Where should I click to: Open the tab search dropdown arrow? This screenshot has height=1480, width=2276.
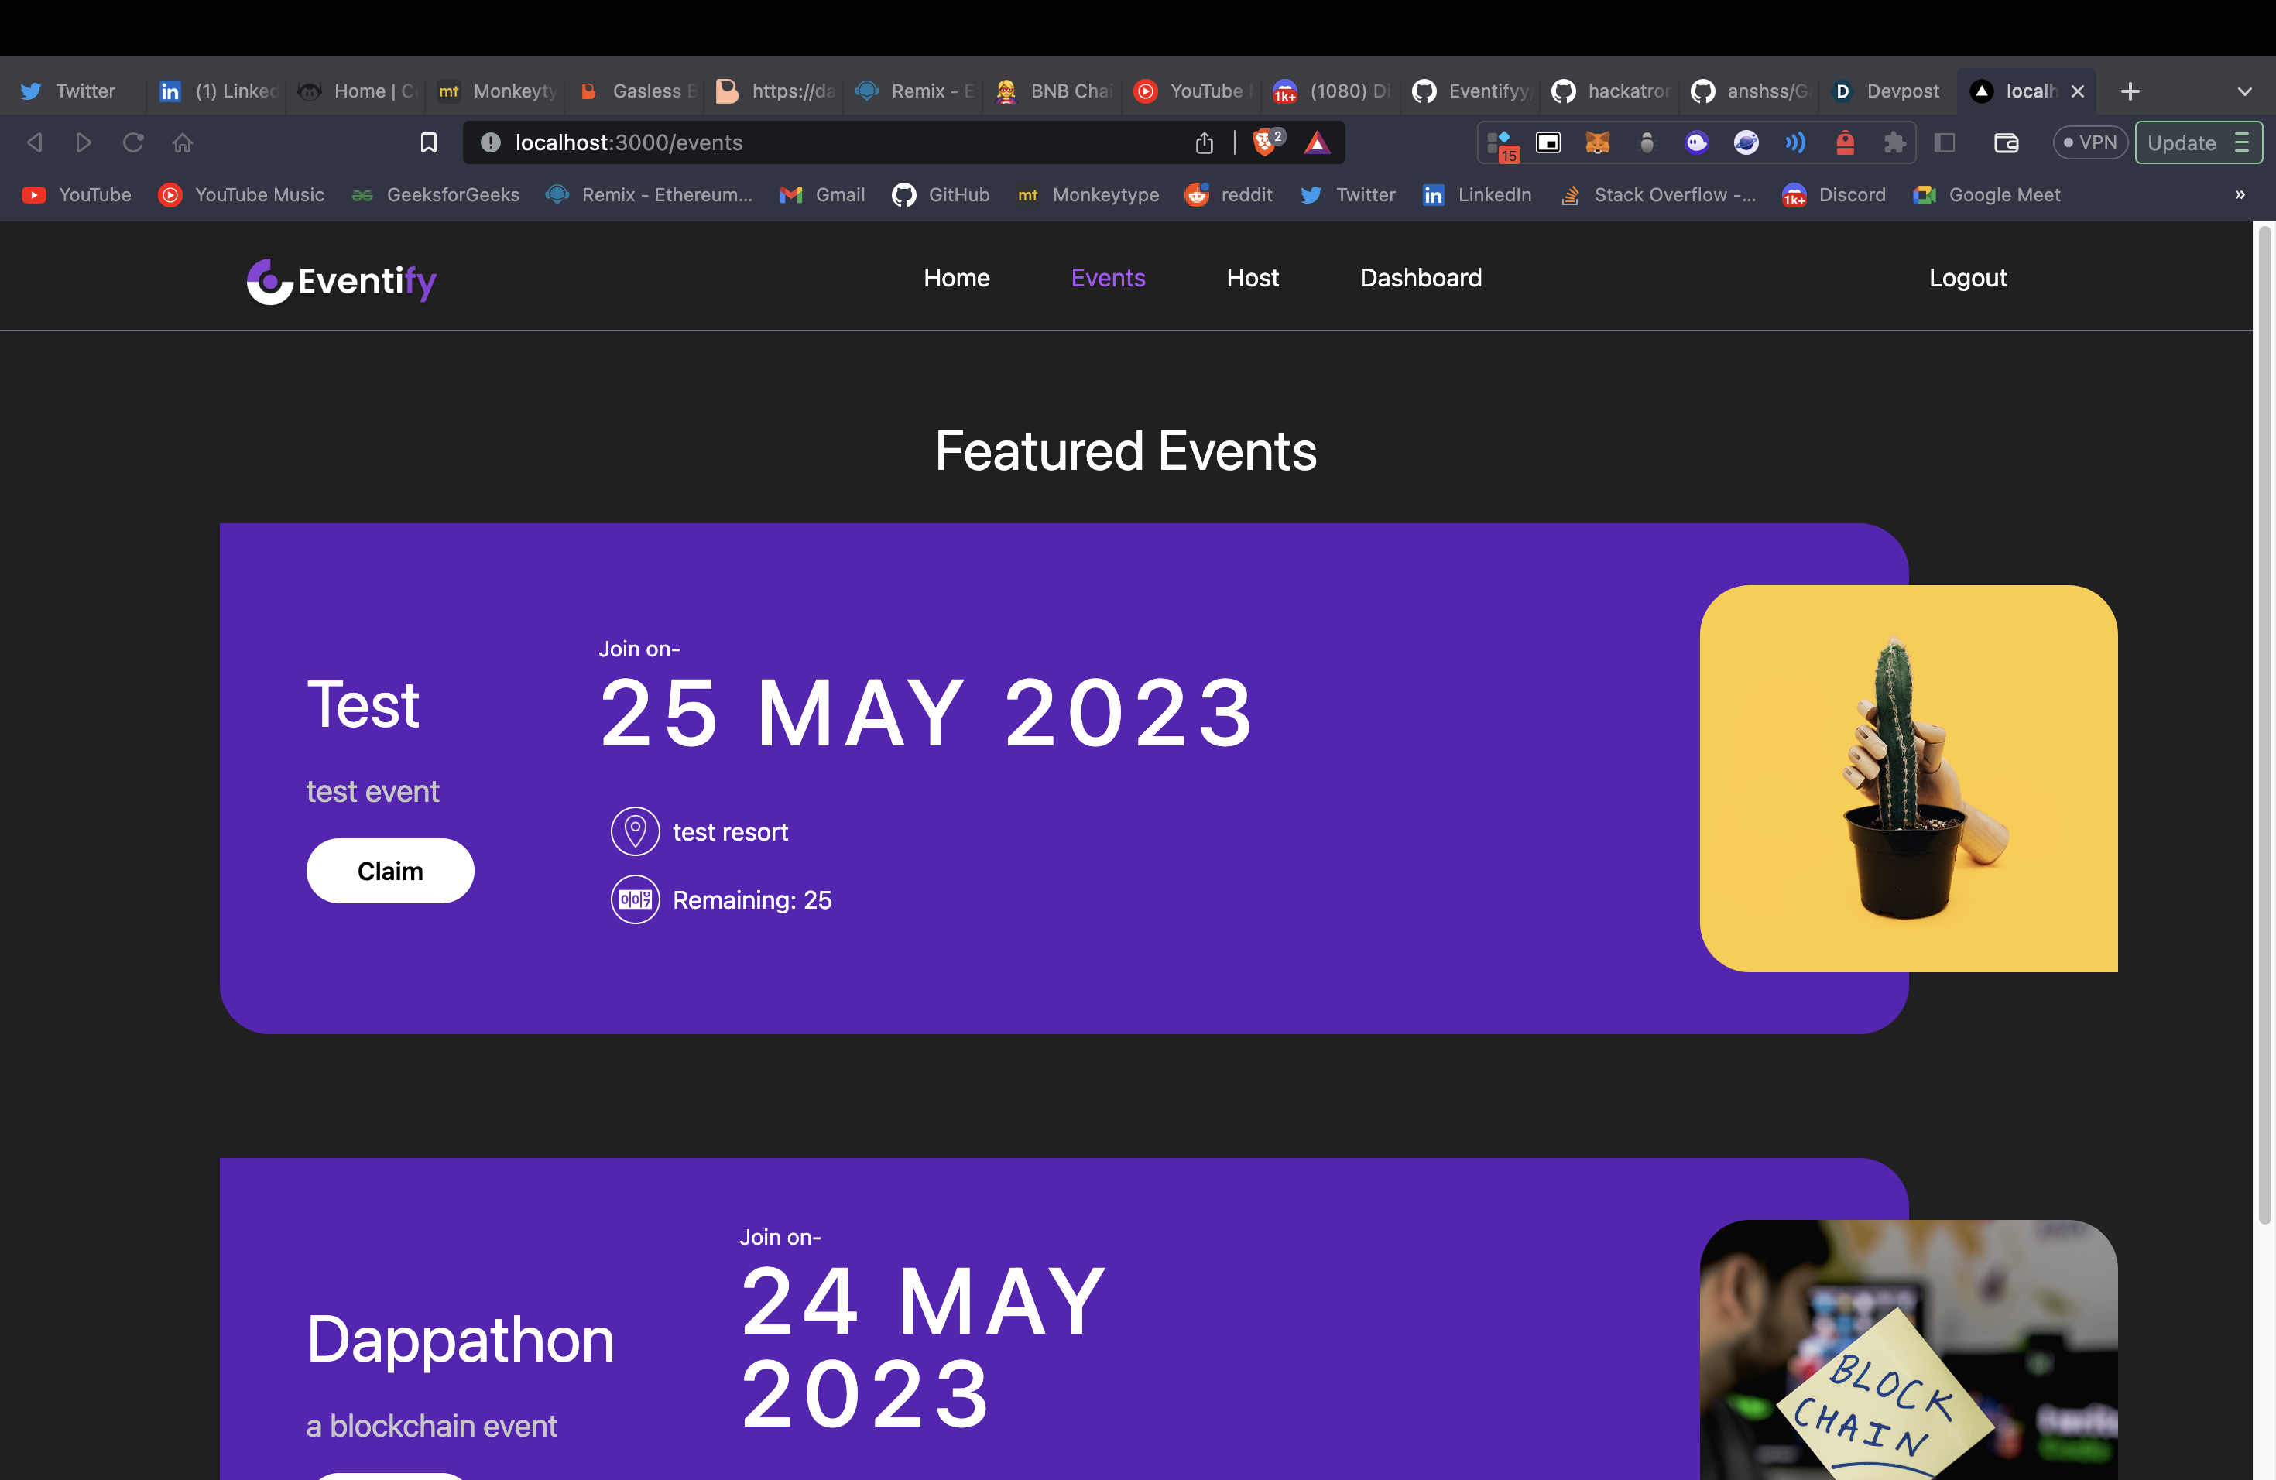click(x=2244, y=92)
